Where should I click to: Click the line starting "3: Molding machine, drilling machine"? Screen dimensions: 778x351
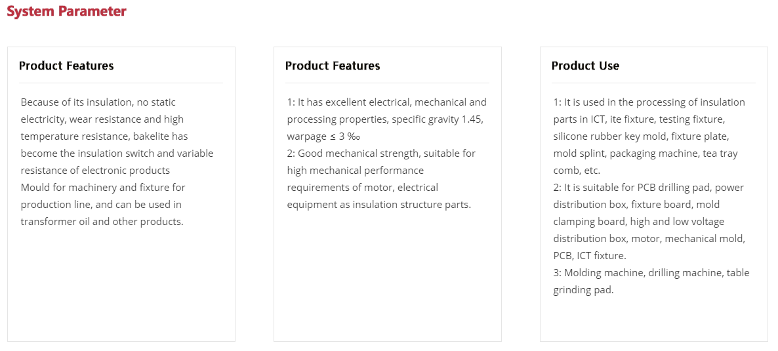[x=651, y=273]
